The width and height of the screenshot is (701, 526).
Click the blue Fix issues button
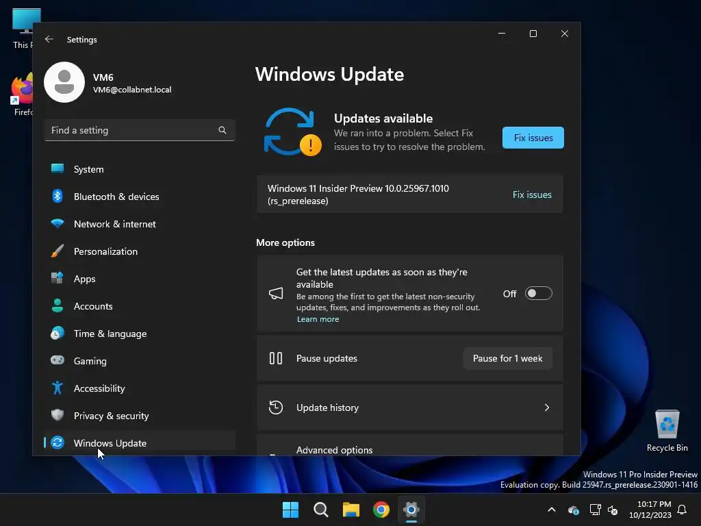coord(533,138)
